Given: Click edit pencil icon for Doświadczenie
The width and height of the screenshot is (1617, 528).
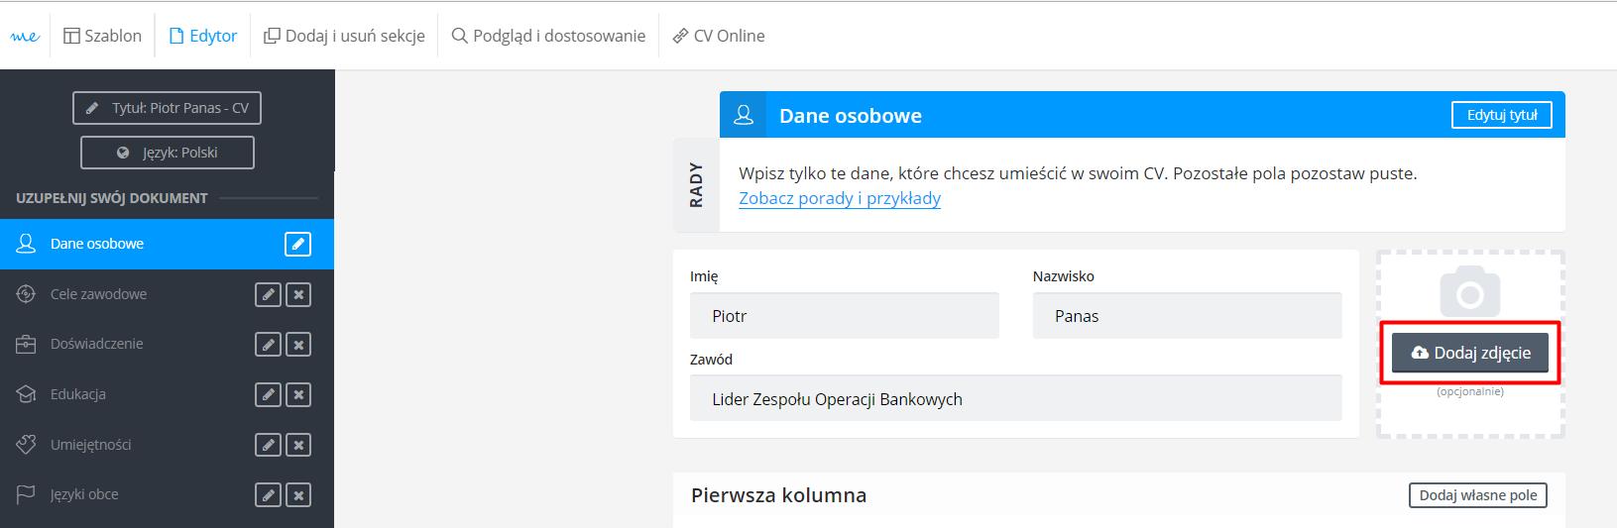Looking at the screenshot, I should click(x=268, y=345).
